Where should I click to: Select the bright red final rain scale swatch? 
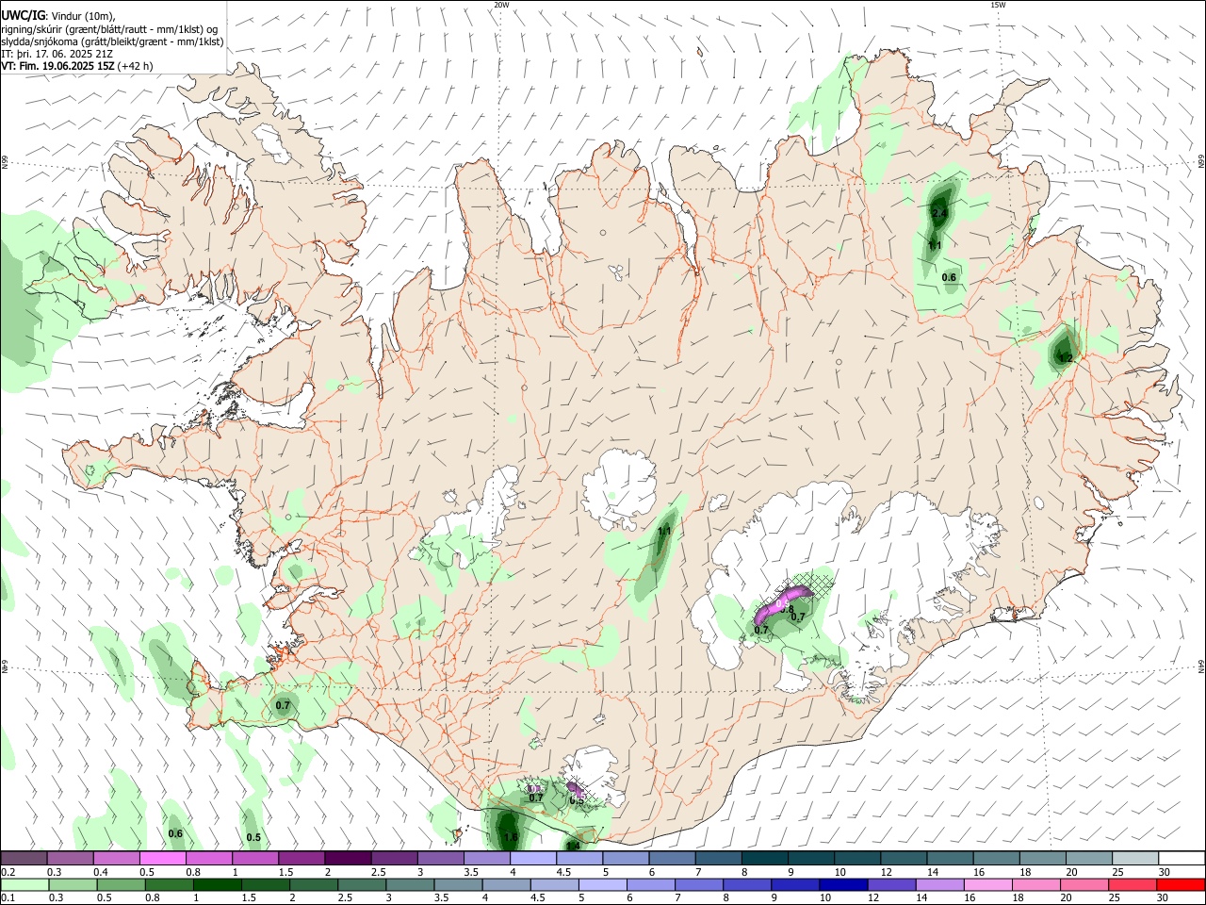click(x=1181, y=884)
